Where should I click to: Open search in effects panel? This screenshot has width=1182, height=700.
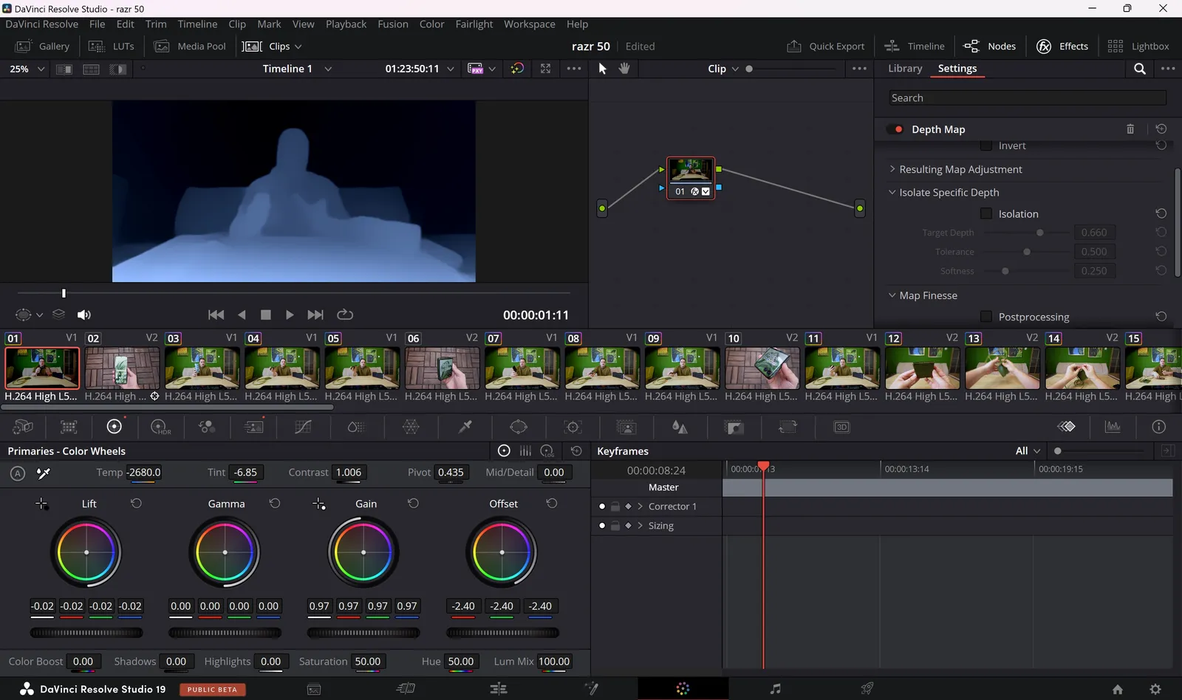click(x=1139, y=69)
